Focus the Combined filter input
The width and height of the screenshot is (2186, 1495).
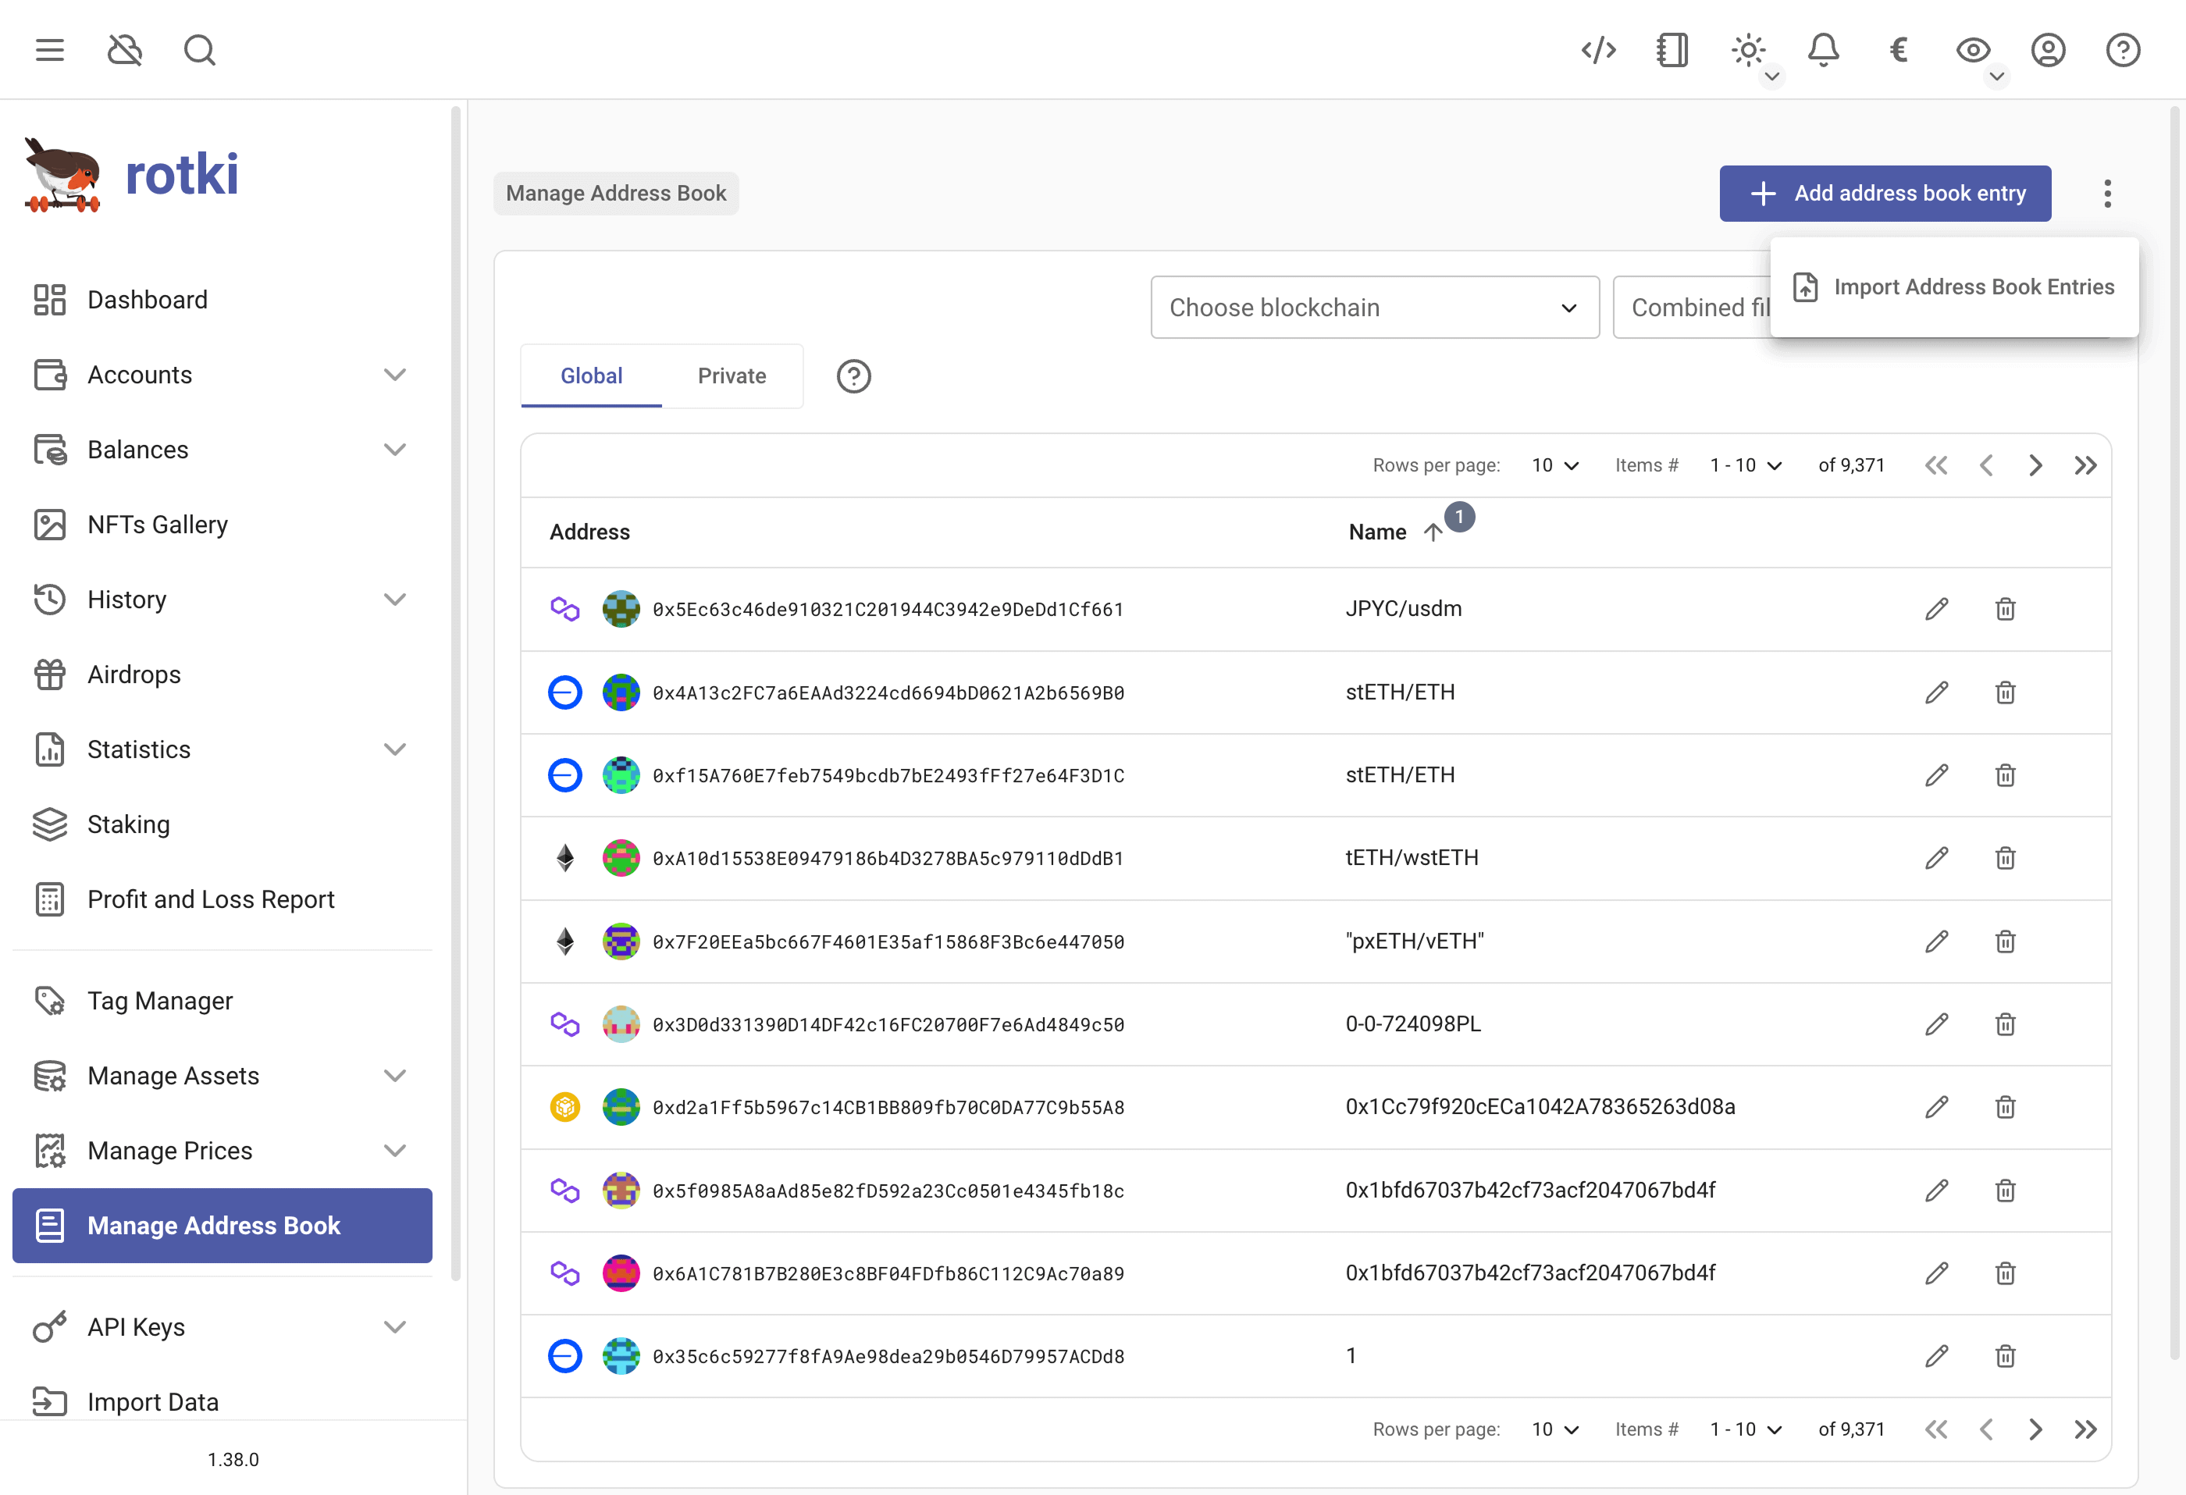click(1693, 308)
